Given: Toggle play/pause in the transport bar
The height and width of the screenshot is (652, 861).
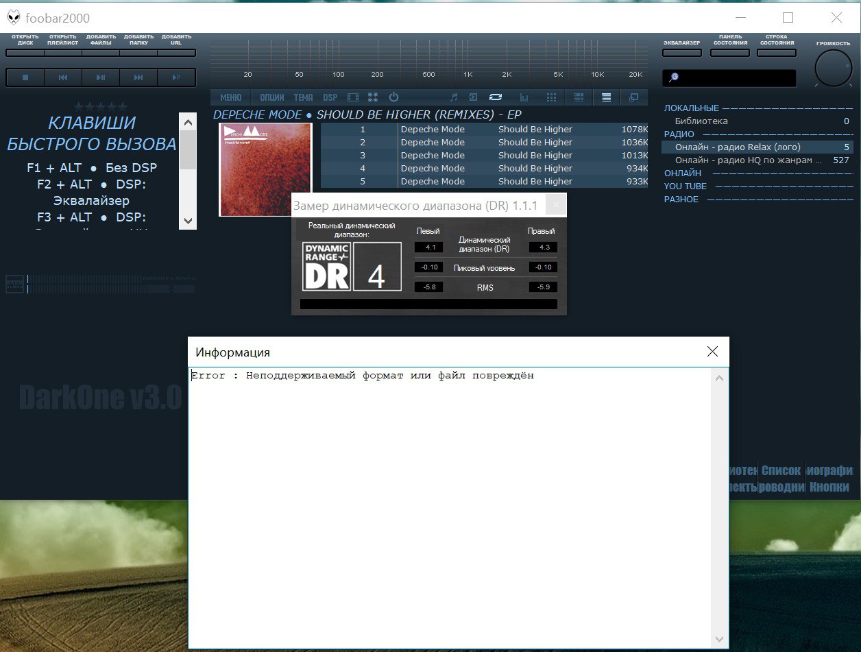Looking at the screenshot, I should point(101,77).
